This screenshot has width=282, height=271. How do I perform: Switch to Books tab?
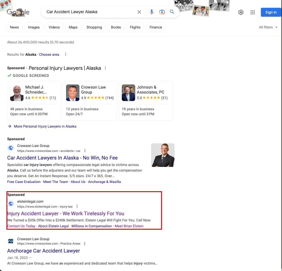pos(116,27)
